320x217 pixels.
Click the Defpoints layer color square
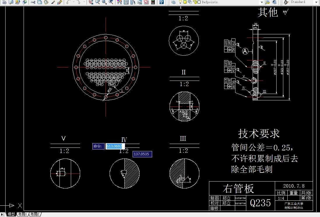[199, 2]
